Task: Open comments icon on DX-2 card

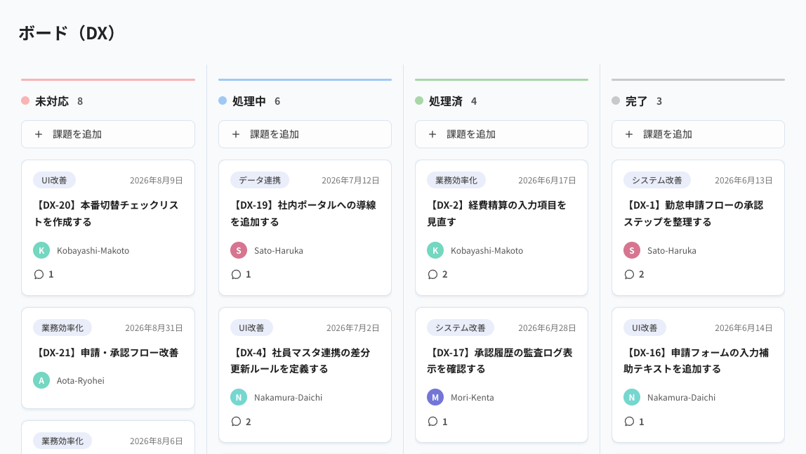Action: click(x=432, y=274)
